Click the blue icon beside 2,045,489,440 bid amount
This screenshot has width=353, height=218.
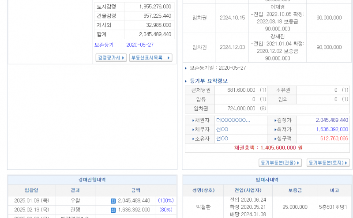point(113,201)
